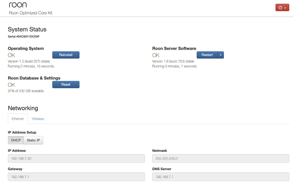
Task: Open the red power menu button
Action: click(x=282, y=8)
